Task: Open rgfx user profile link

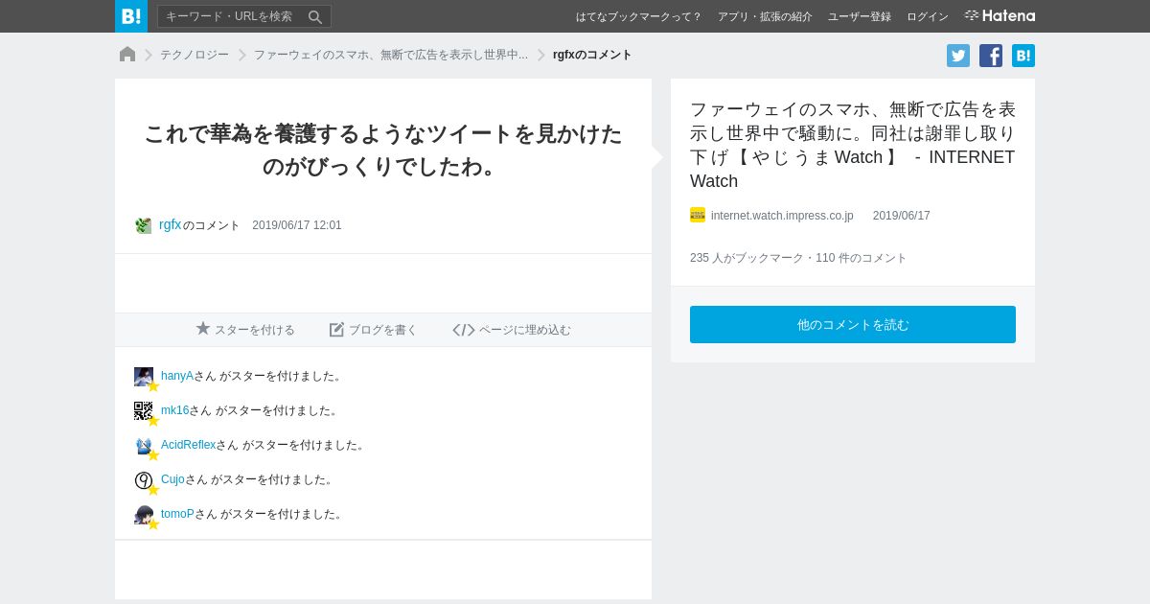Action: [170, 224]
